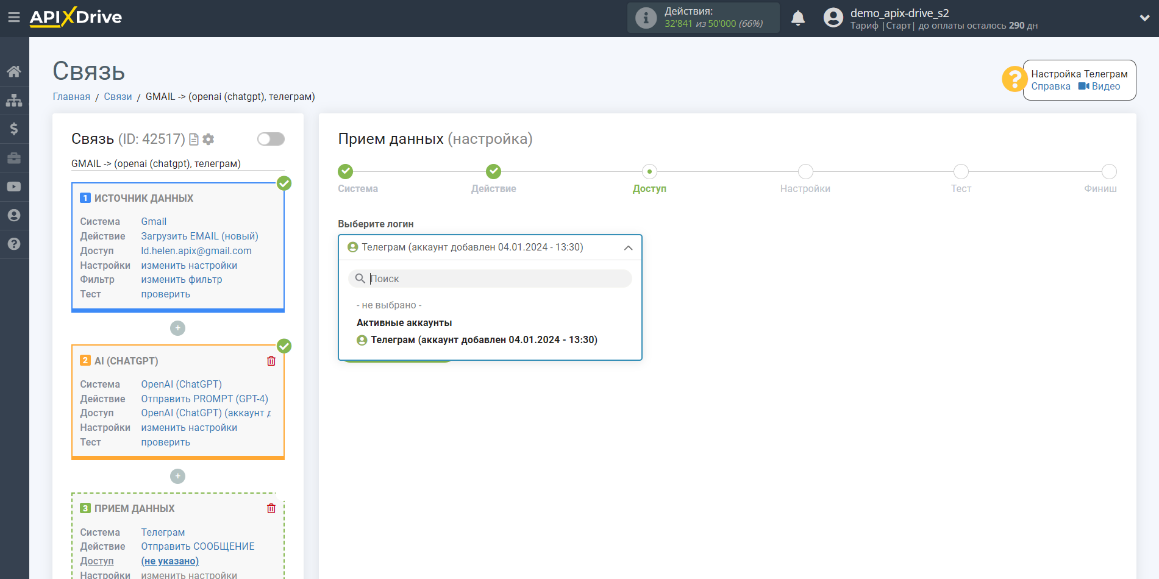Expand the account menu chevron
1159x579 pixels.
[1144, 18]
